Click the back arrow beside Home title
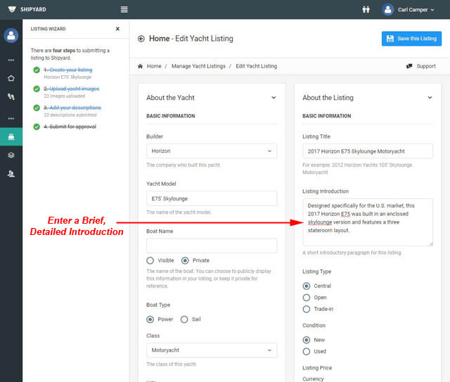Screen dimensions: 450x382 click(141, 39)
